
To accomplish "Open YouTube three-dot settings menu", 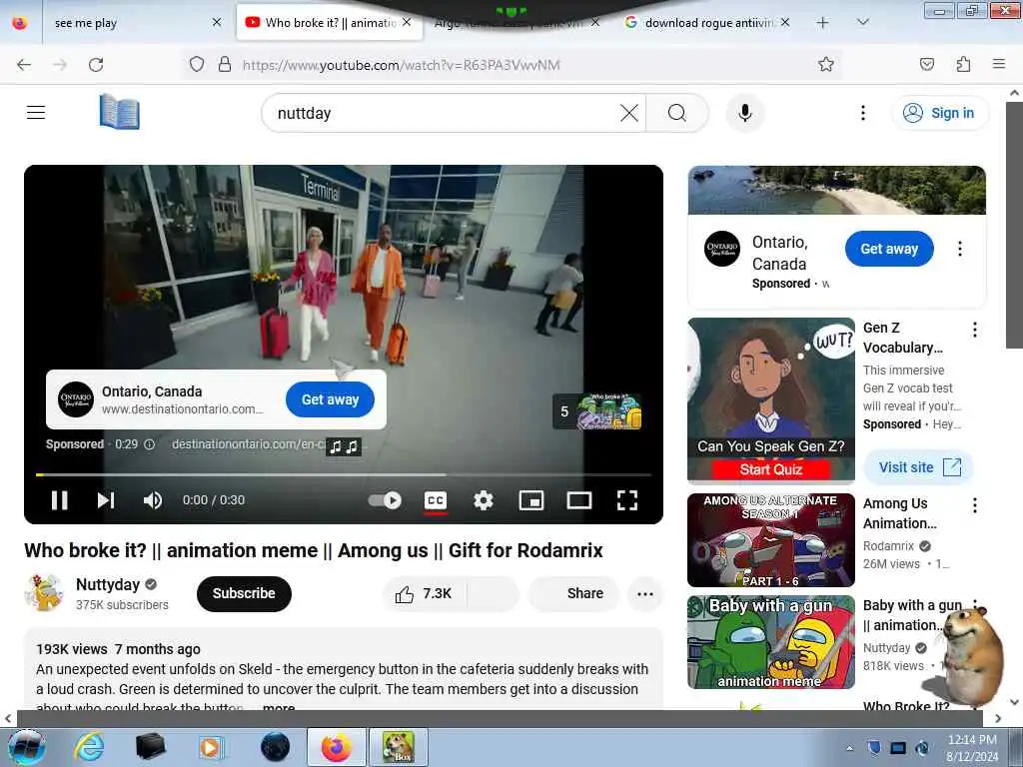I will [x=863, y=113].
